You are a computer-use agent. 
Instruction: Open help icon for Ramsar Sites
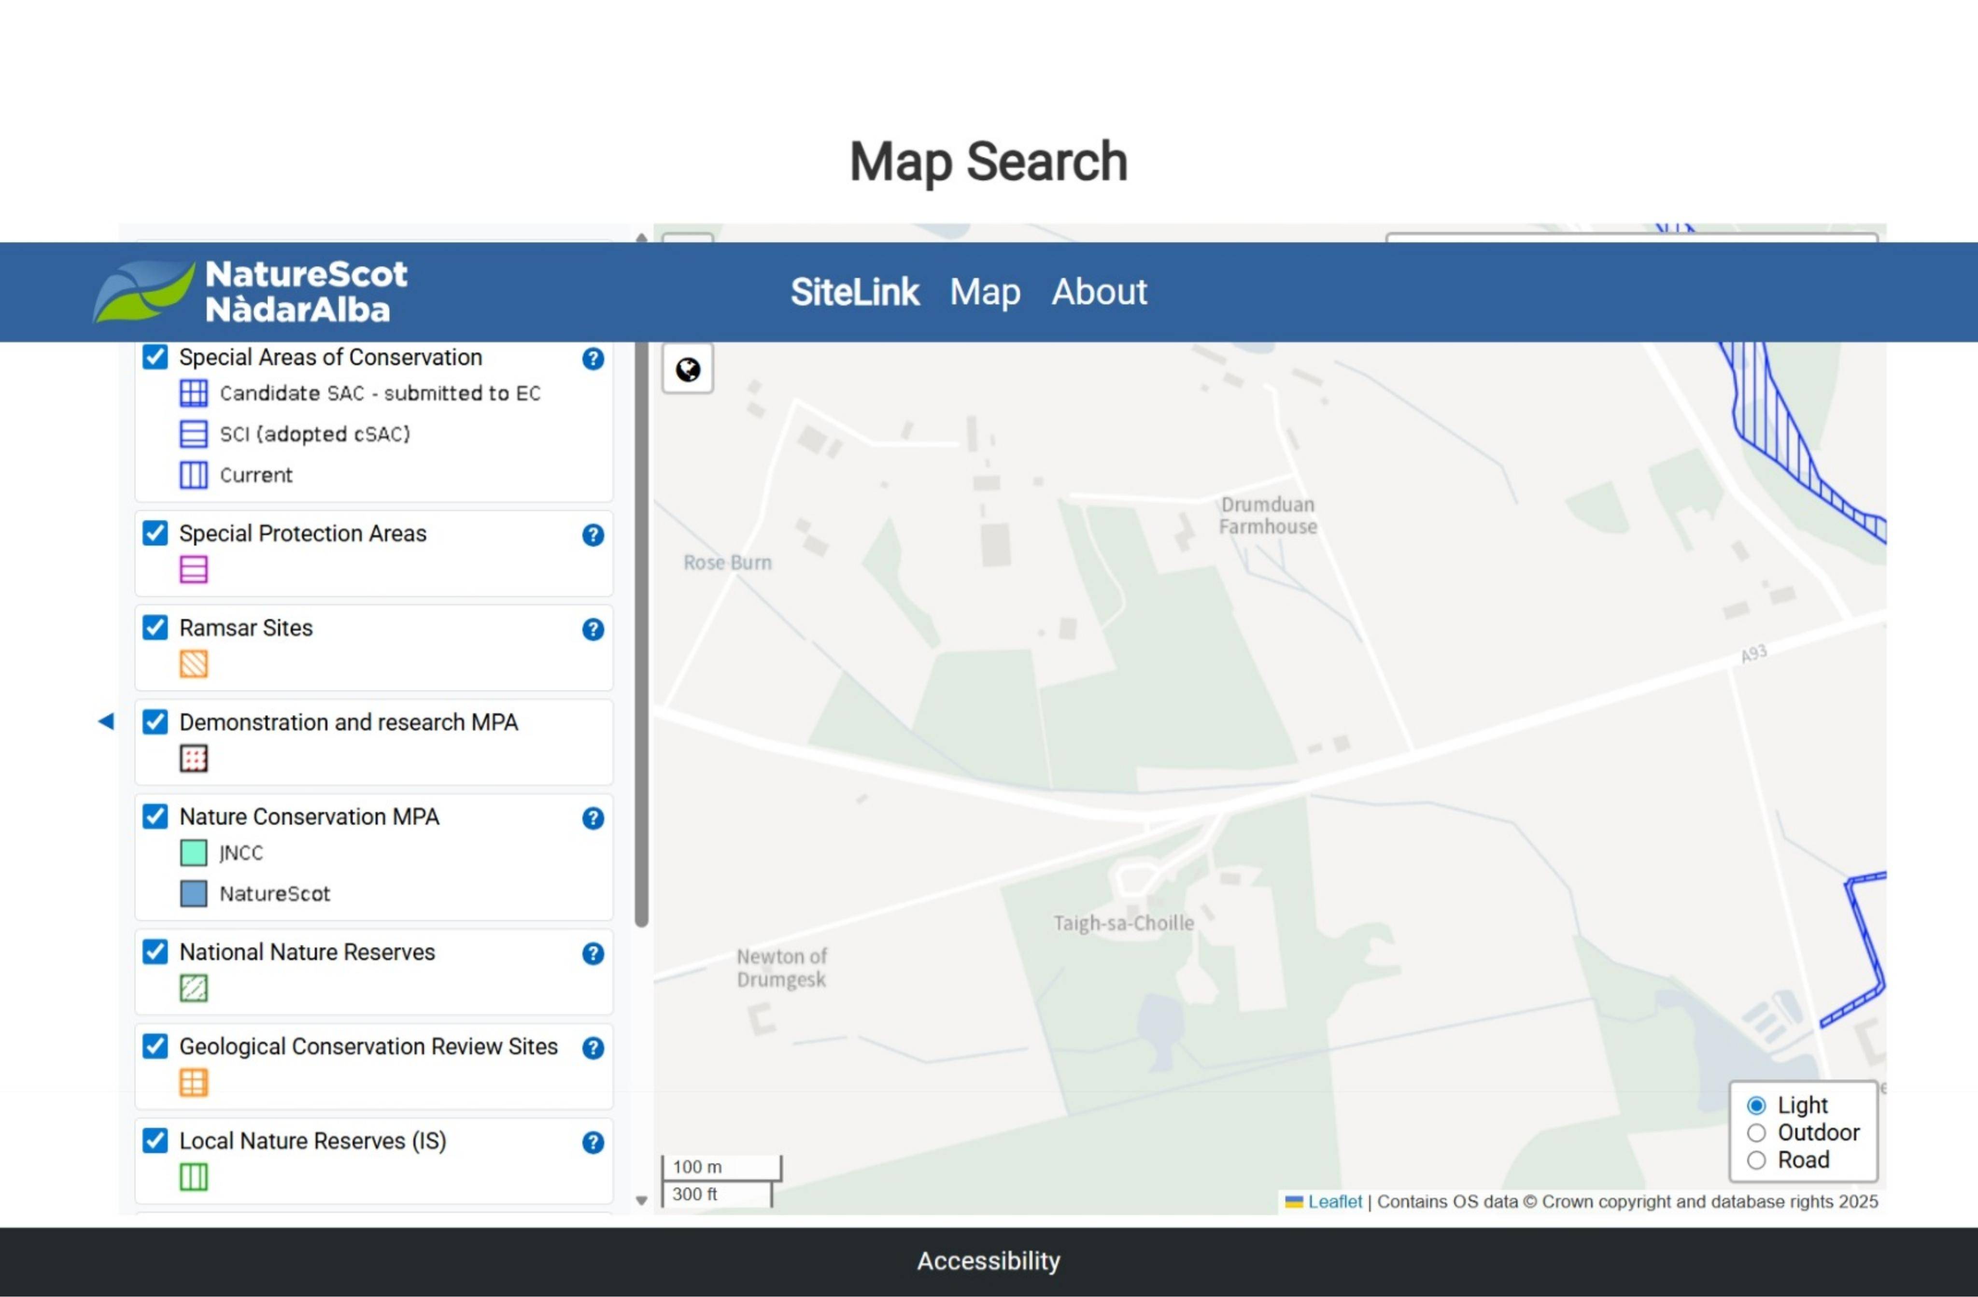(x=593, y=630)
